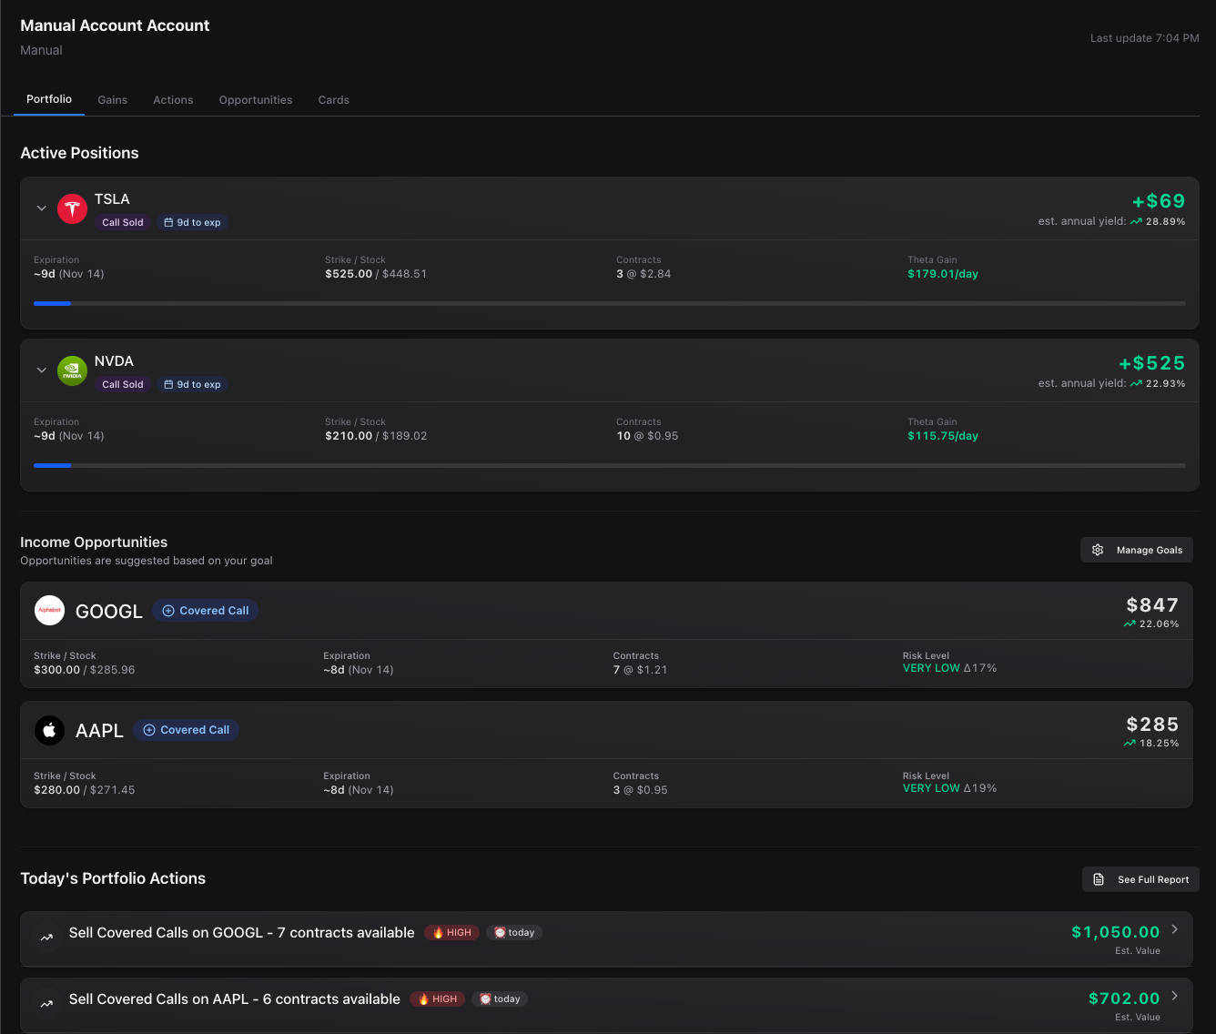Click the Tesla logo icon
Screen dimensions: 1216x1034
click(72, 208)
